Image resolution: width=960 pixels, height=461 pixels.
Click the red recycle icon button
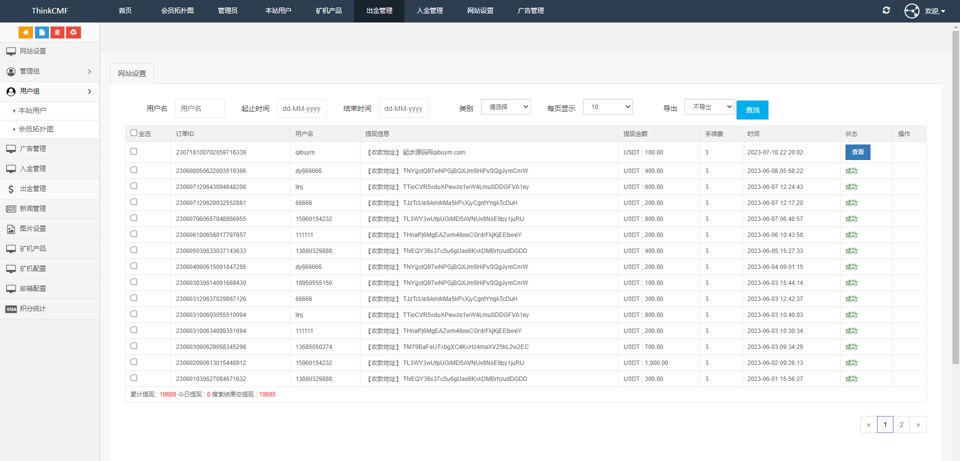[x=73, y=32]
